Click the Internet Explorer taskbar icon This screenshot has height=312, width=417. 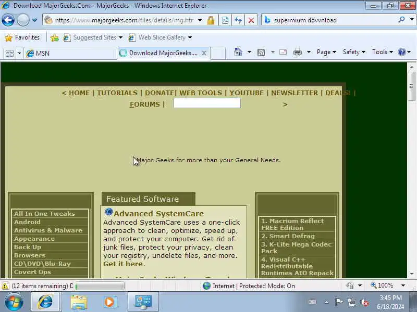pos(45,302)
